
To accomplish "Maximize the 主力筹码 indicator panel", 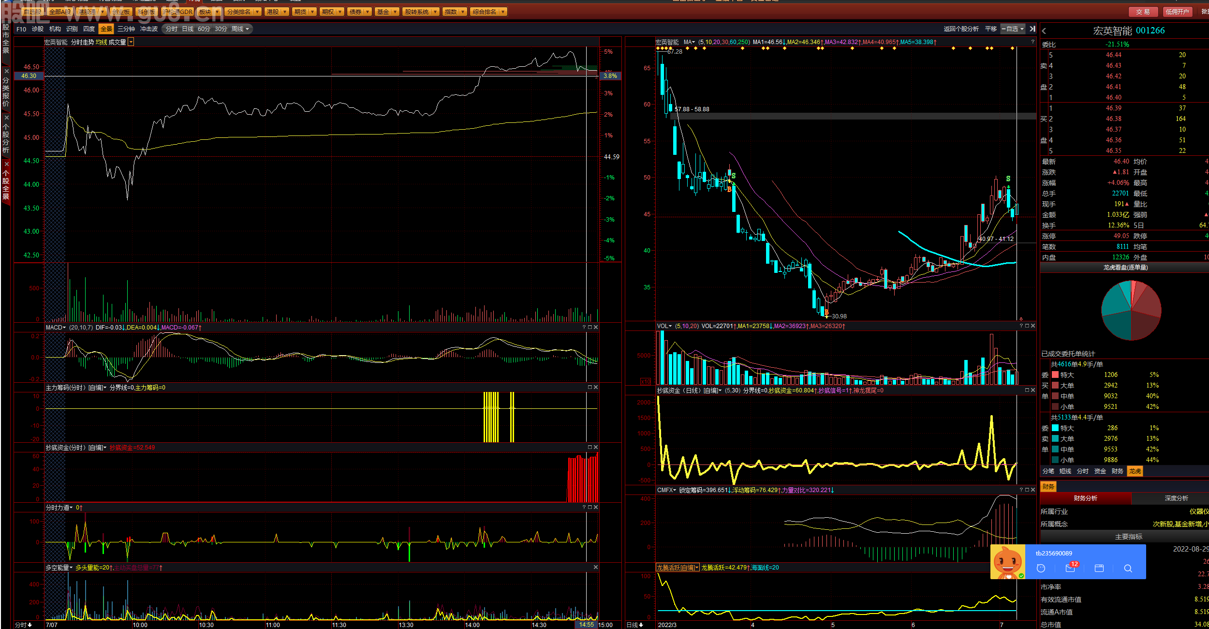I will tap(590, 388).
